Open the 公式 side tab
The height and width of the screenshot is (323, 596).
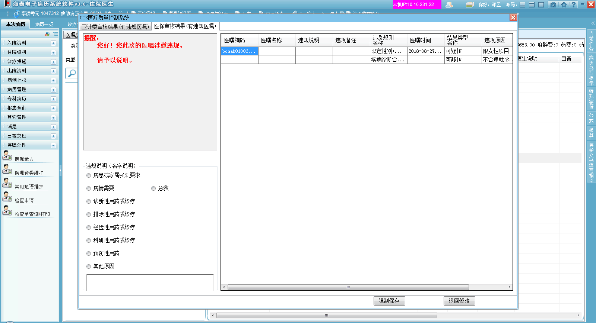tap(591, 118)
